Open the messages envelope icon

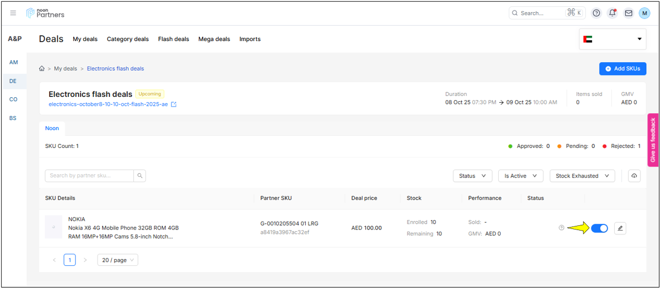(x=628, y=13)
